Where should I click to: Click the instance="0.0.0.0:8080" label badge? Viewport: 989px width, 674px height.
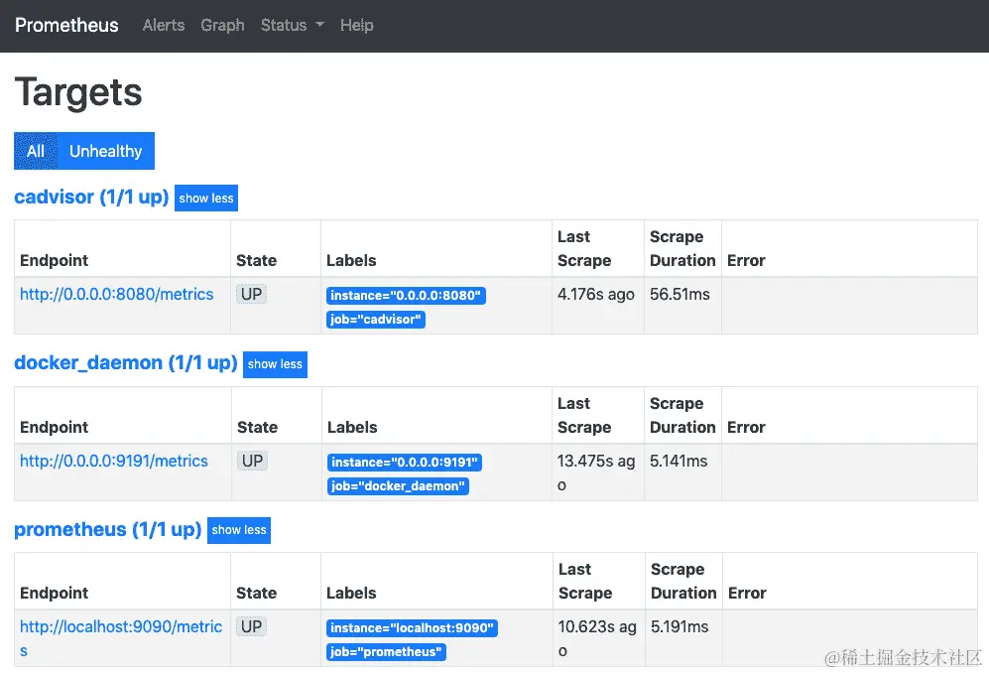[x=406, y=295]
